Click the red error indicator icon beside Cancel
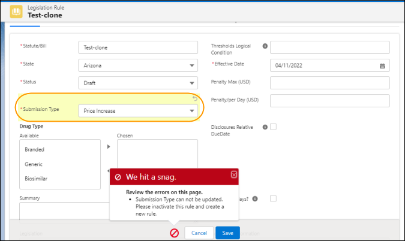This screenshot has width=405, height=241. pos(175,233)
